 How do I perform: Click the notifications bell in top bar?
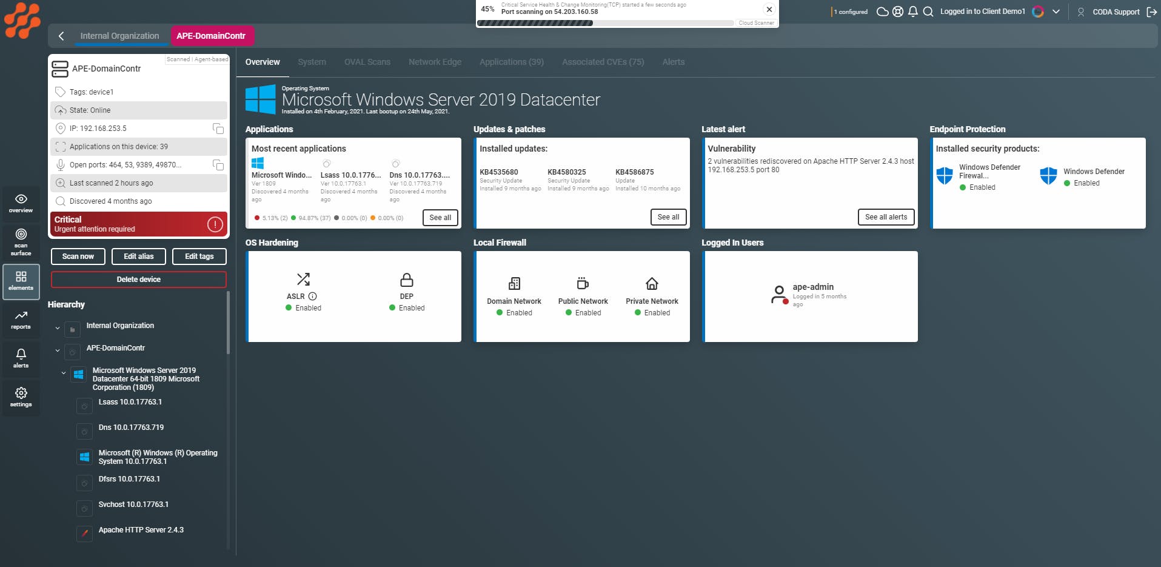coord(913,12)
